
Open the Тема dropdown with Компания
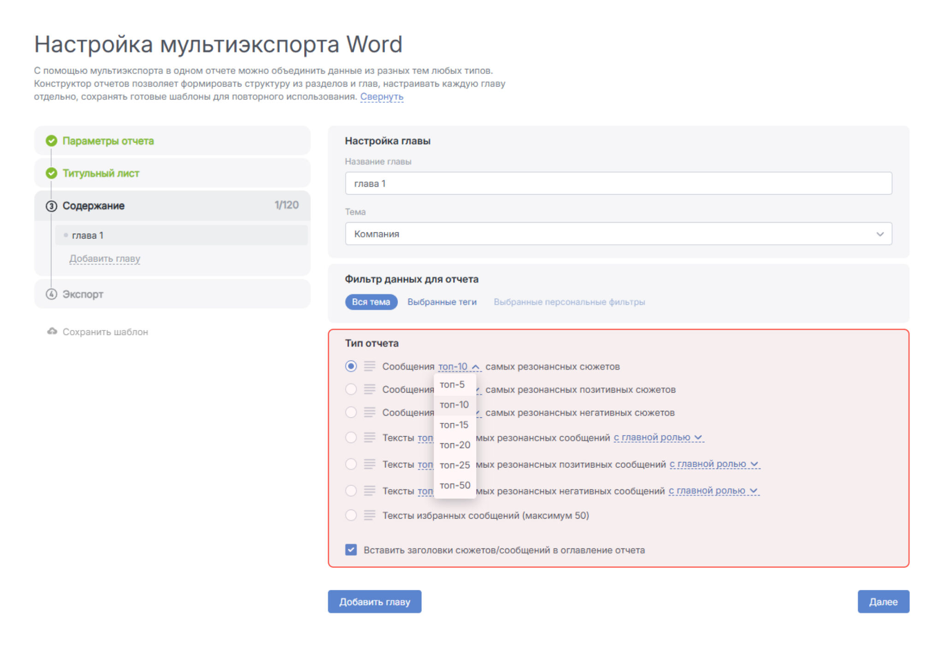coord(618,234)
